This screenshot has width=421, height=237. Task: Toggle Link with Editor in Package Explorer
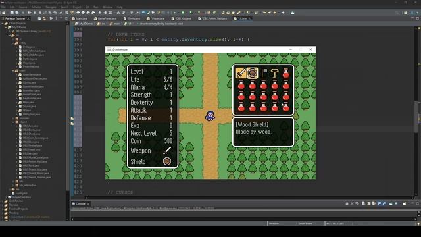pos(45,18)
